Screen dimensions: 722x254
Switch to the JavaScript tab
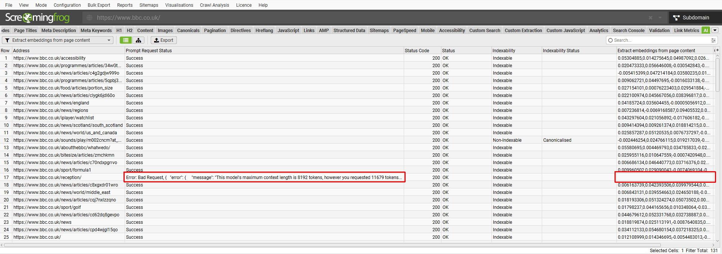point(288,31)
